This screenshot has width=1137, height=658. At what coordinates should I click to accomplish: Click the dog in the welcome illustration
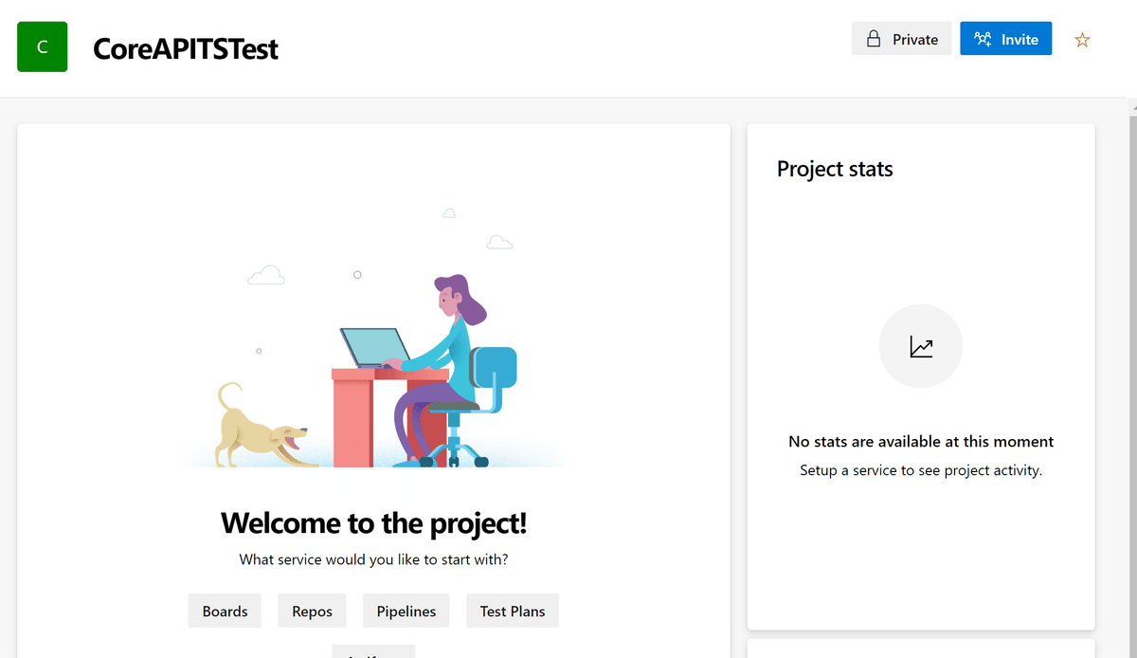click(x=258, y=431)
